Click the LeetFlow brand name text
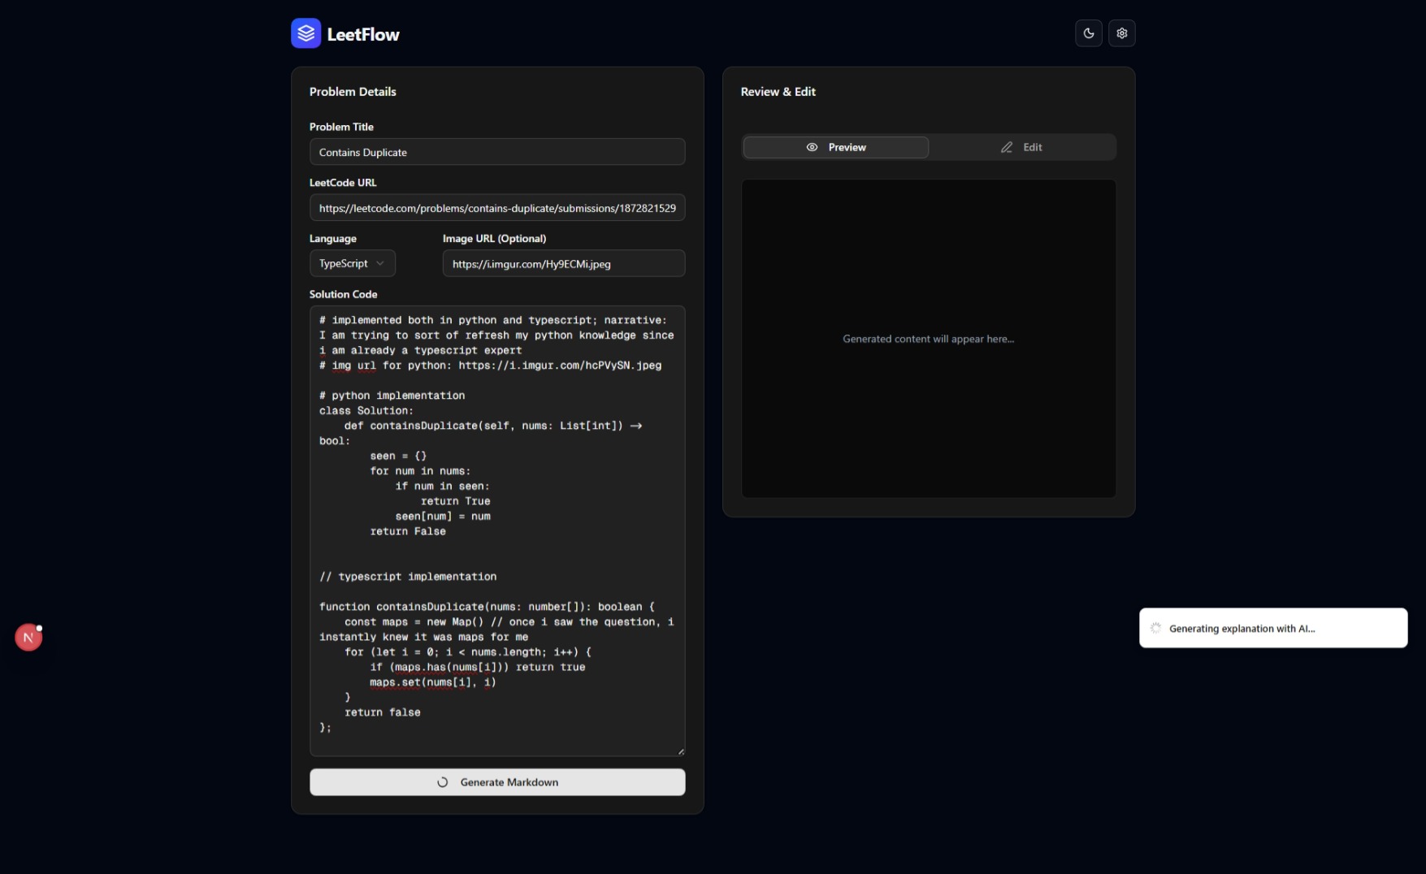Image resolution: width=1426 pixels, height=874 pixels. pyautogui.click(x=363, y=34)
